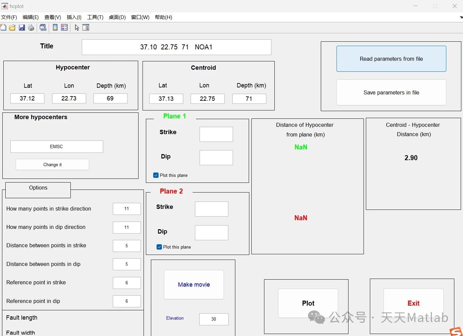Click the Plot button
The width and height of the screenshot is (463, 336).
(x=308, y=303)
